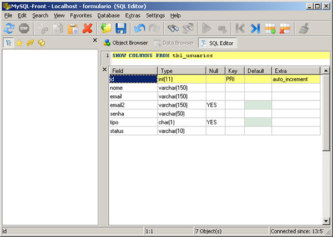
Task: Click the Field column header
Action: (x=133, y=70)
